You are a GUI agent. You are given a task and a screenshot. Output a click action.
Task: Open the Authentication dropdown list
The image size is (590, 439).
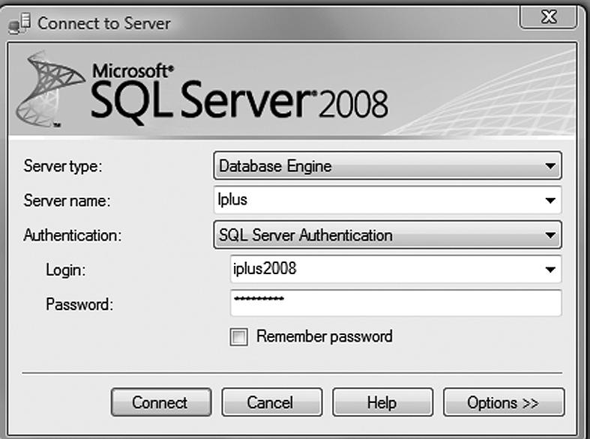[x=388, y=235]
